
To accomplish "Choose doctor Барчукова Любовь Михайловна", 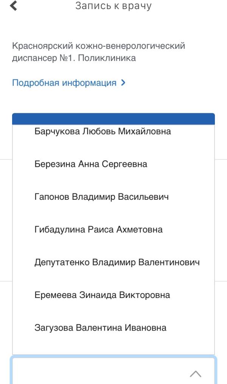I will tap(113, 132).
